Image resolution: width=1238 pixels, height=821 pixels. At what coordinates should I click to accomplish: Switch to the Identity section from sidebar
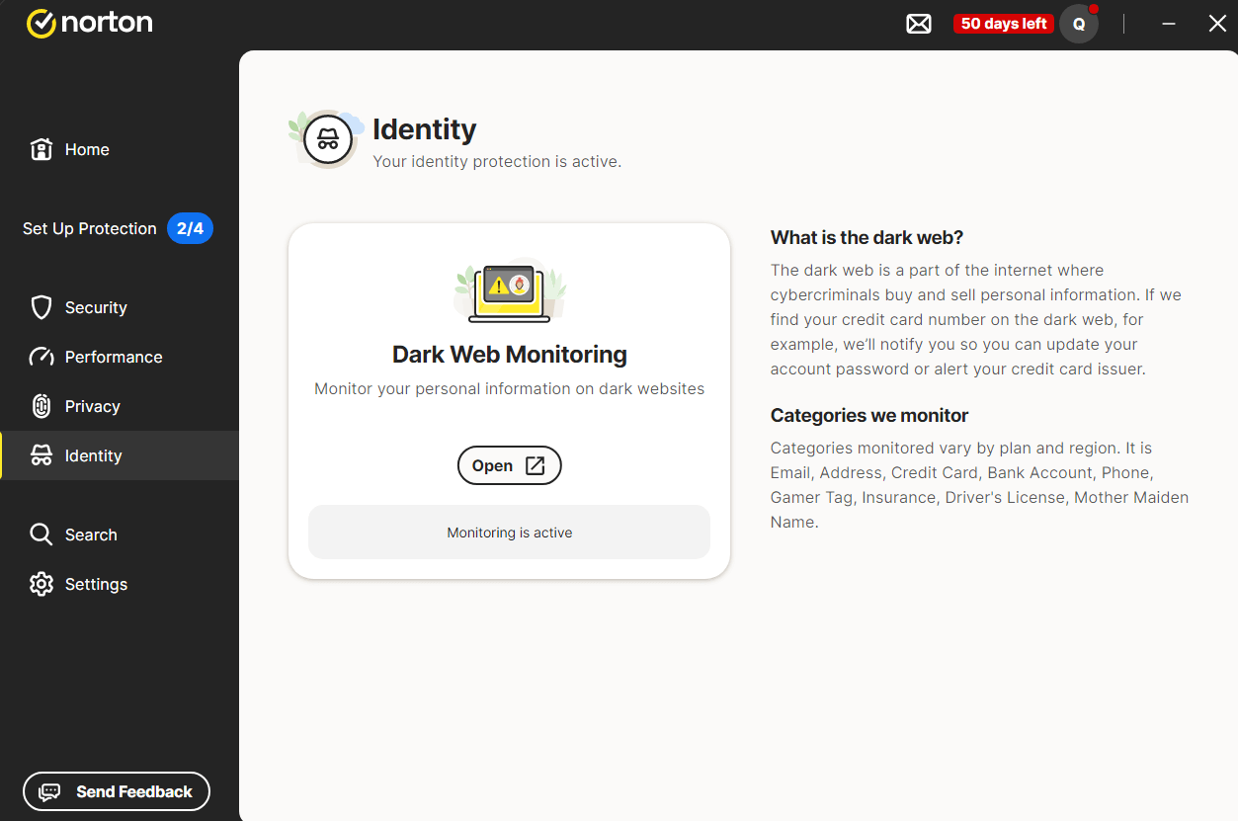(95, 454)
